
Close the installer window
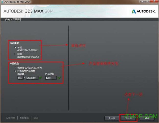coord(154,2)
